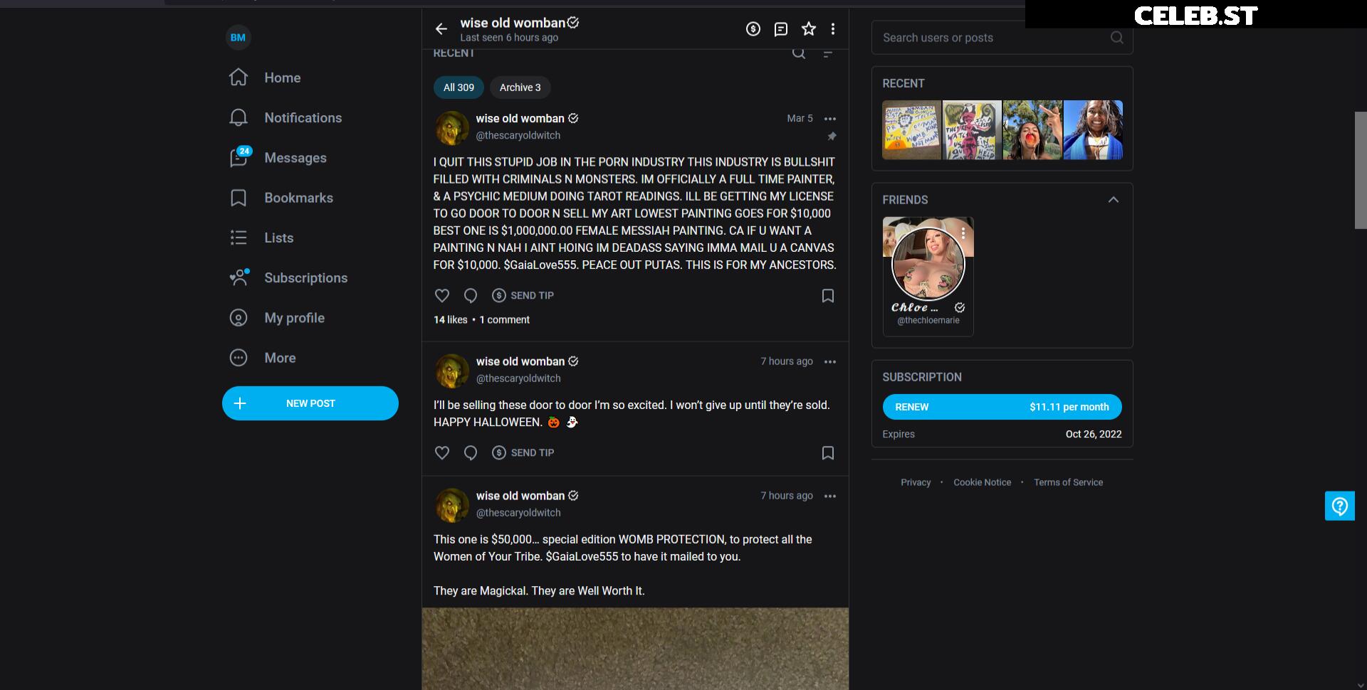Open Home from the sidebar

pyautogui.click(x=265, y=78)
